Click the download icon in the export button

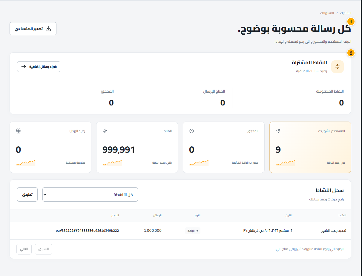tap(48, 29)
